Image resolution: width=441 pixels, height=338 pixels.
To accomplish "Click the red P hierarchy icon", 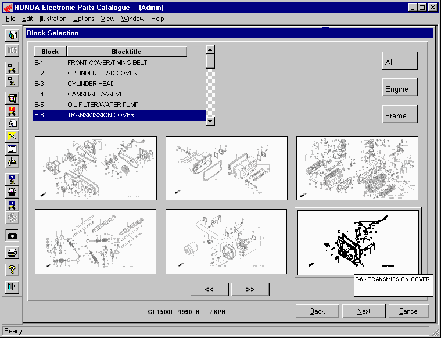I will coord(12,111).
